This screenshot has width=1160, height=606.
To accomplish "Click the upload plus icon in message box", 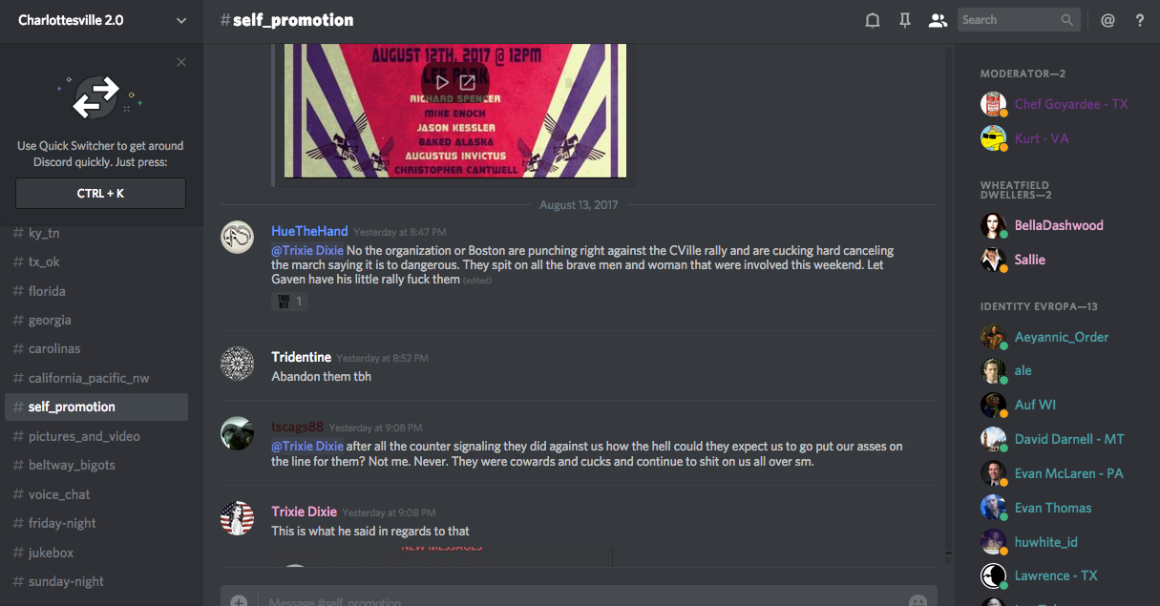I will tap(239, 601).
